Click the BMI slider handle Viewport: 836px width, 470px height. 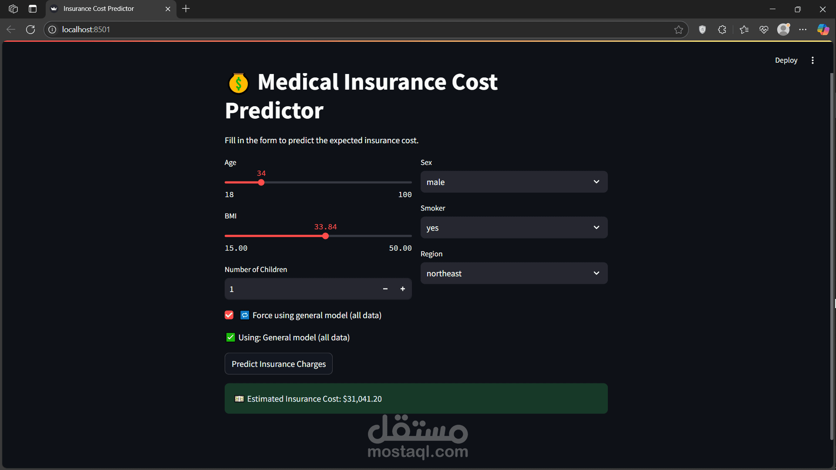(326, 236)
